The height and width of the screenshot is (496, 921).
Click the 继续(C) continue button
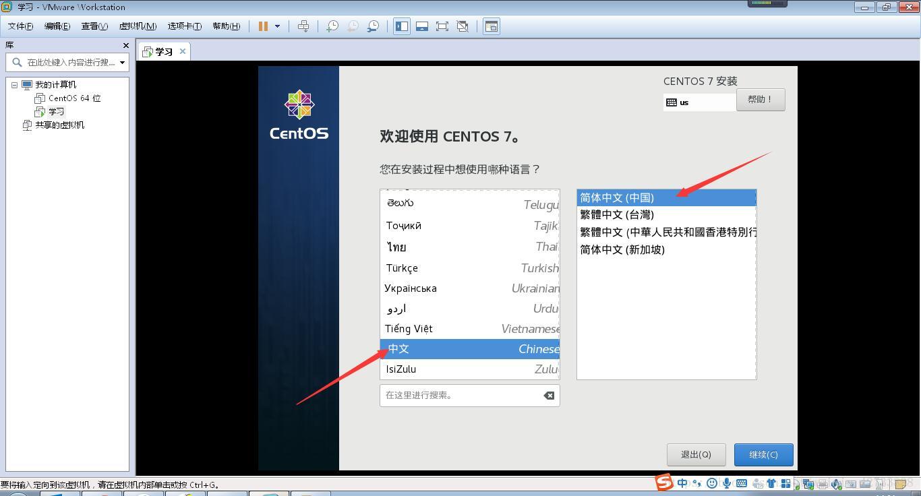coord(763,455)
